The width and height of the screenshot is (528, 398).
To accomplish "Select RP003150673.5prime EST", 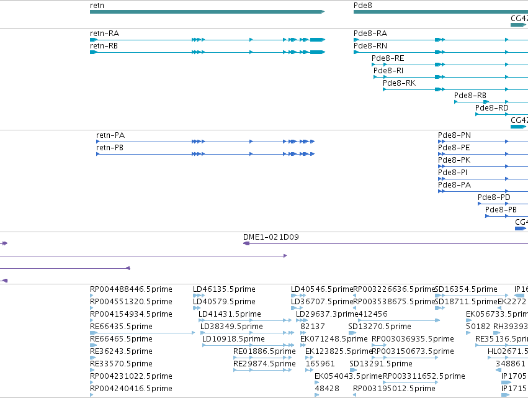I will coord(405,358).
